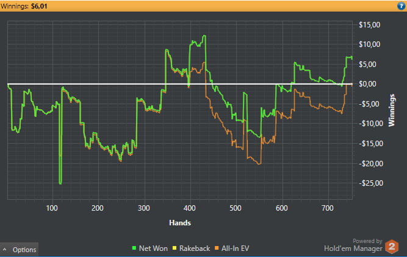
Task: Click the $0,00 axis label
Action: [x=367, y=84]
